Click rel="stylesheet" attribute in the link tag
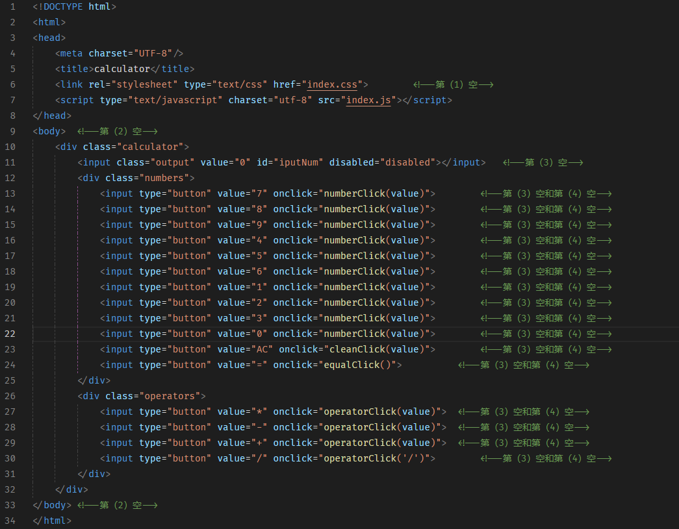This screenshot has width=679, height=529. [x=133, y=84]
